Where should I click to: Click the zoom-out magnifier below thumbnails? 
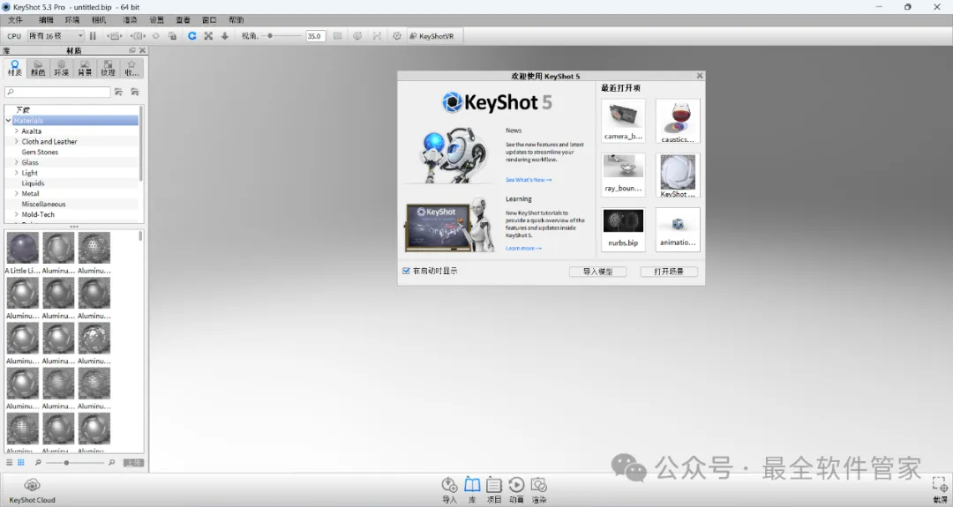[x=38, y=463]
